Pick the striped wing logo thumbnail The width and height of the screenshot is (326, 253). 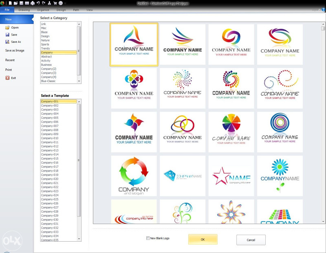pos(183,44)
